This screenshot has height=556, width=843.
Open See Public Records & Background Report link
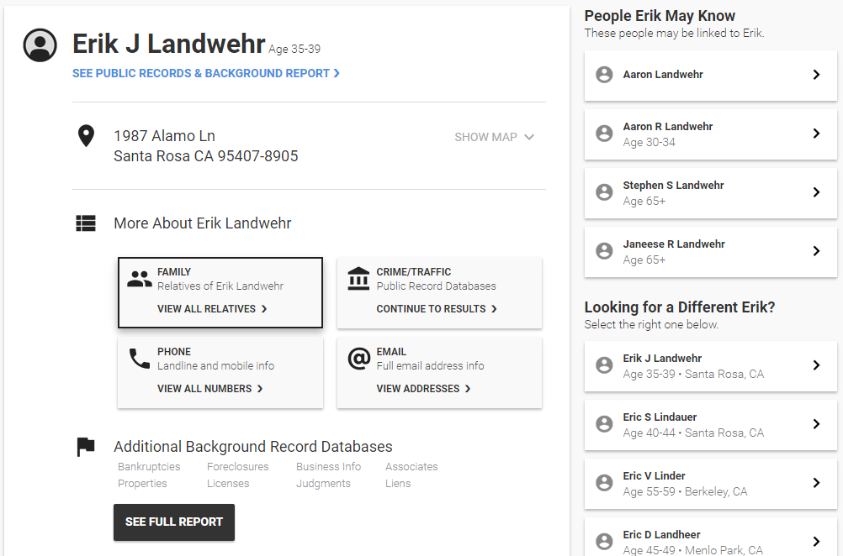tap(206, 73)
